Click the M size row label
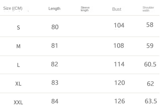The width and height of the screenshot is (165, 108). 18,46
